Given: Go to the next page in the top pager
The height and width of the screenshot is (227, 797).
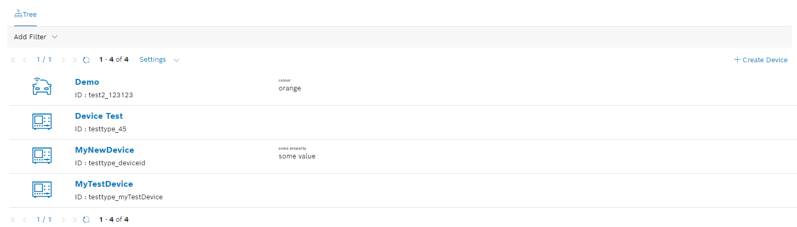Looking at the screenshot, I should pos(63,60).
